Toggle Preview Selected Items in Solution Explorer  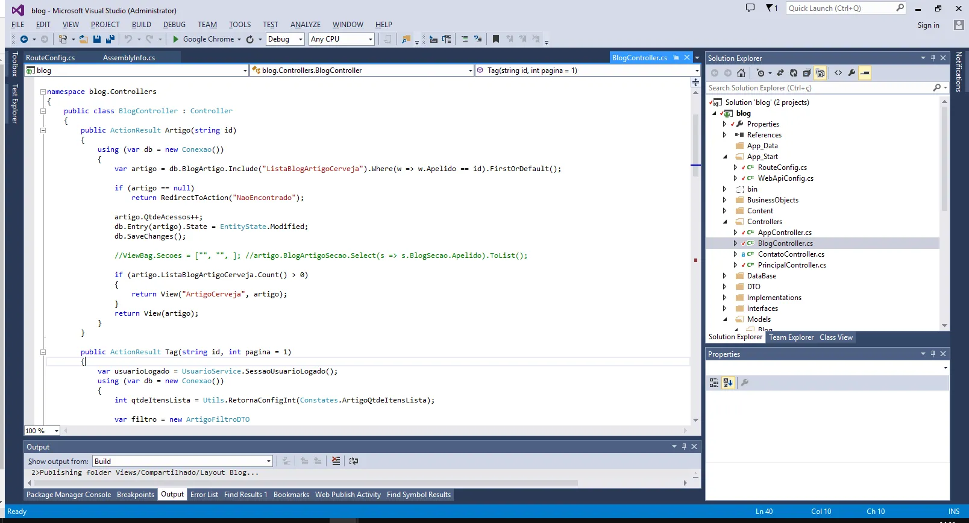tap(865, 73)
